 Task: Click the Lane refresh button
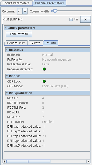pyautogui.click(x=19, y=34)
